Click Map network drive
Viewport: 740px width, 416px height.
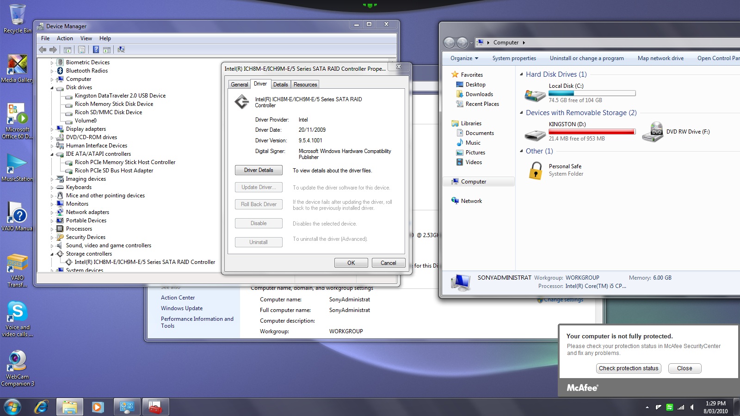pos(660,58)
